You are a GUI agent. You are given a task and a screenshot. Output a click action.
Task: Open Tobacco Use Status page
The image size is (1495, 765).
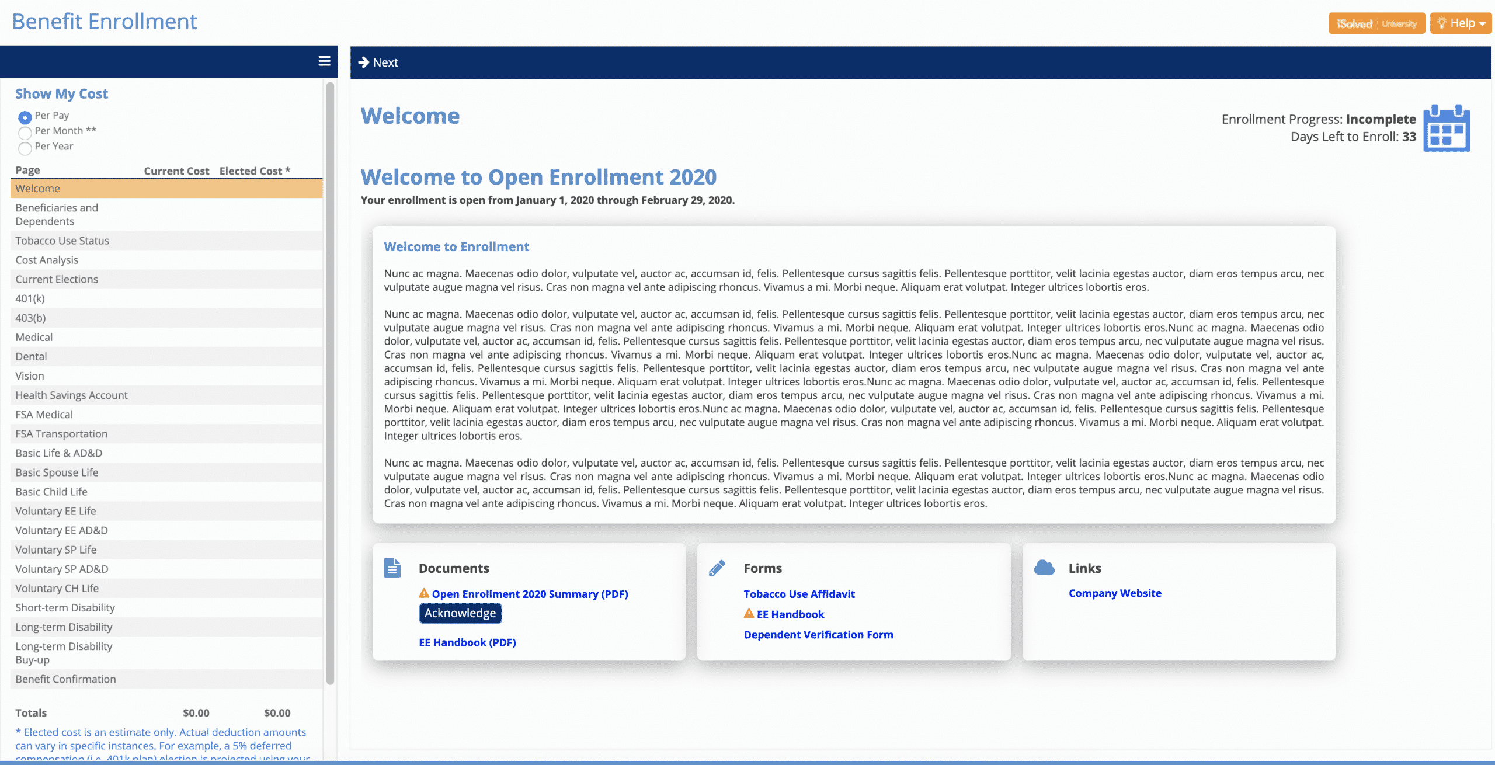point(166,241)
